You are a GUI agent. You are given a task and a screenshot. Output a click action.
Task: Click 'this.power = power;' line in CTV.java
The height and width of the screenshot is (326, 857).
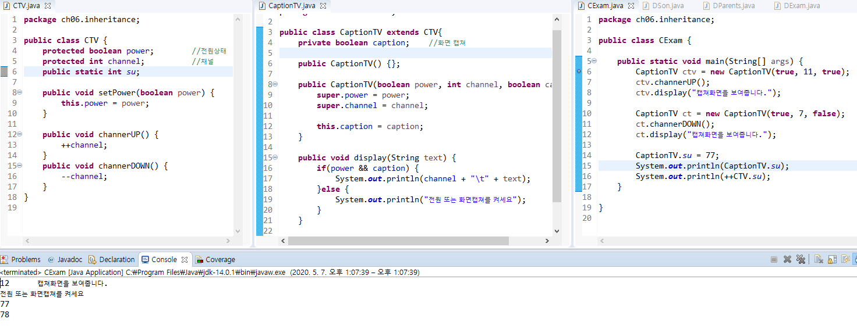coord(105,103)
